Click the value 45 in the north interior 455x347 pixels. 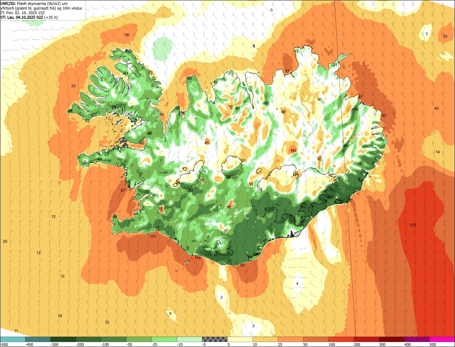207,143
